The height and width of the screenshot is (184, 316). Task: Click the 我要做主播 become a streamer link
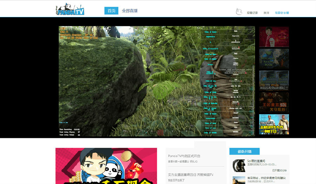click(282, 13)
